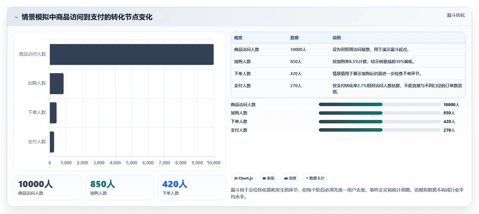Click the 支付人数 cell in the table
The image size is (479, 214).
[x=243, y=86]
